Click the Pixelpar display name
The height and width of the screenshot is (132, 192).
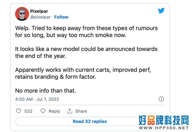click(x=39, y=11)
